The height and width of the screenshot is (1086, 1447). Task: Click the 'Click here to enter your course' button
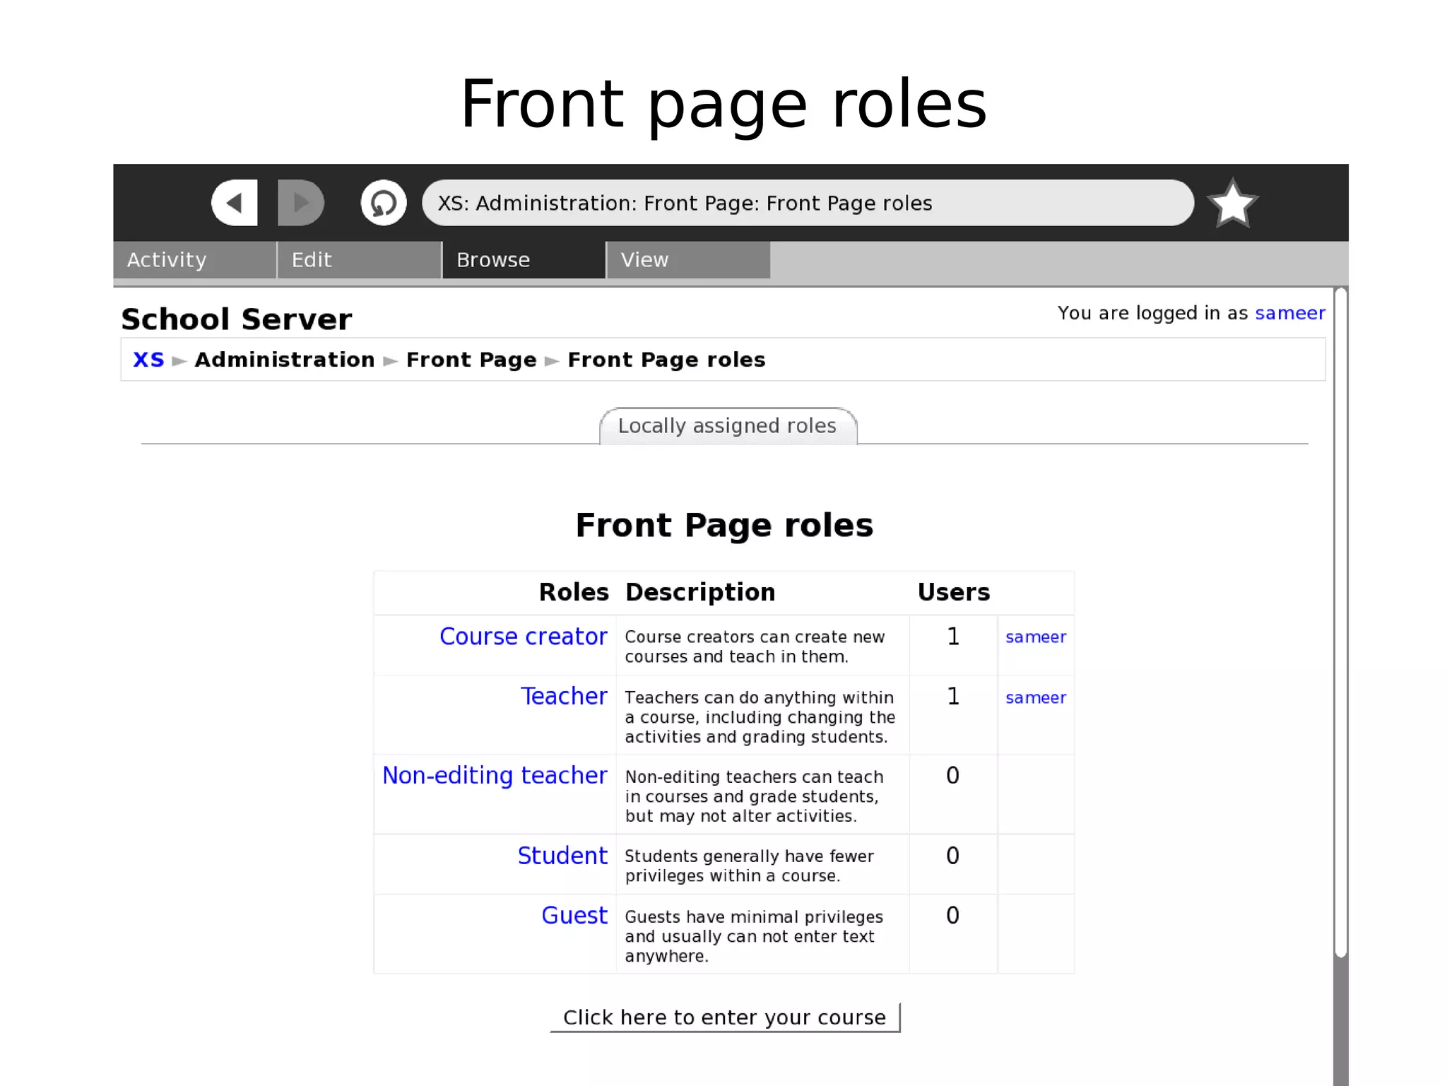(x=725, y=1017)
